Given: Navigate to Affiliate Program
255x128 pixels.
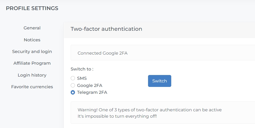Looking at the screenshot, I should pyautogui.click(x=32, y=63).
